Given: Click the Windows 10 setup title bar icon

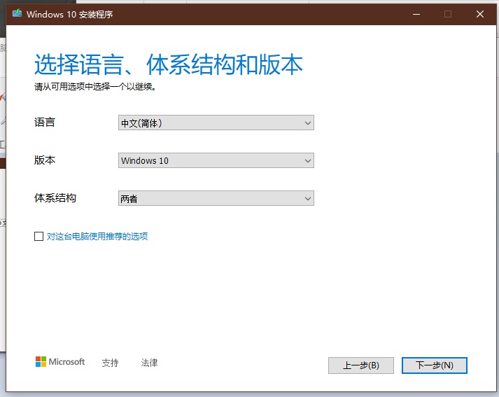Looking at the screenshot, I should coord(17,13).
